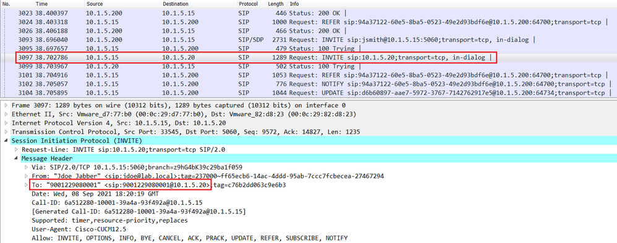Image resolution: width=617 pixels, height=243 pixels.
Task: Click source 10.1.5.20 in packet 3099
Action: pos(102,67)
